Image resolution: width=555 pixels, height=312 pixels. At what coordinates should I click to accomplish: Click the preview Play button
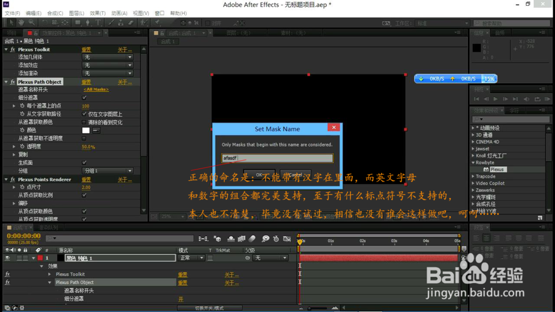coord(496,99)
